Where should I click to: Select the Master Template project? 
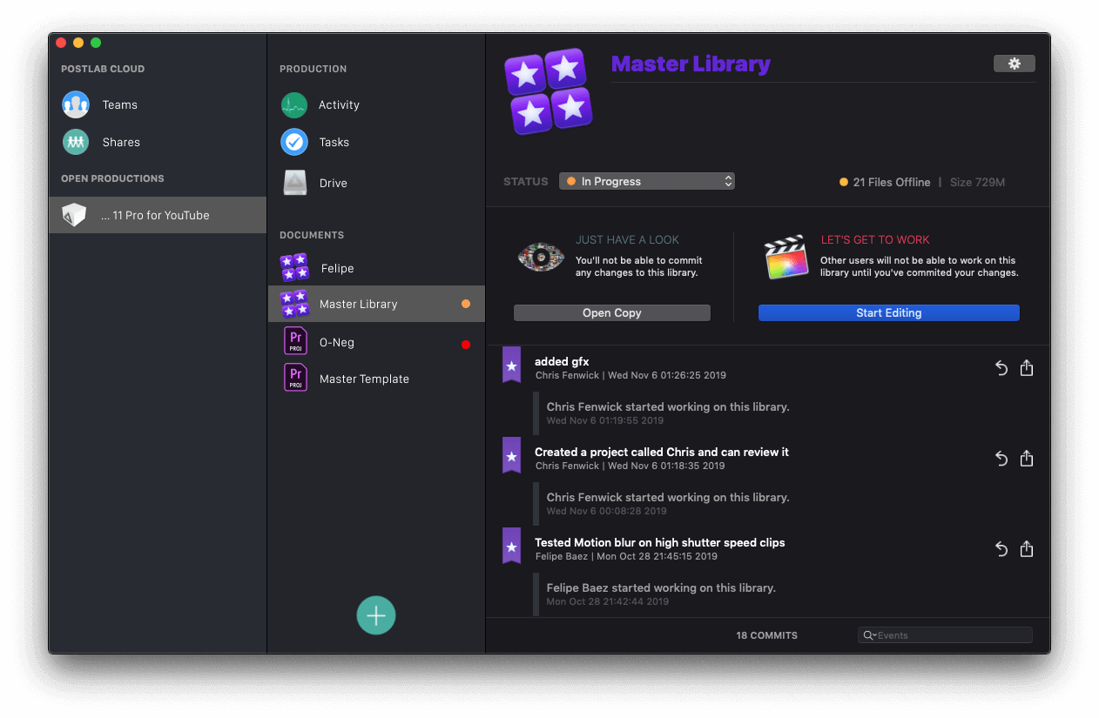click(x=363, y=379)
